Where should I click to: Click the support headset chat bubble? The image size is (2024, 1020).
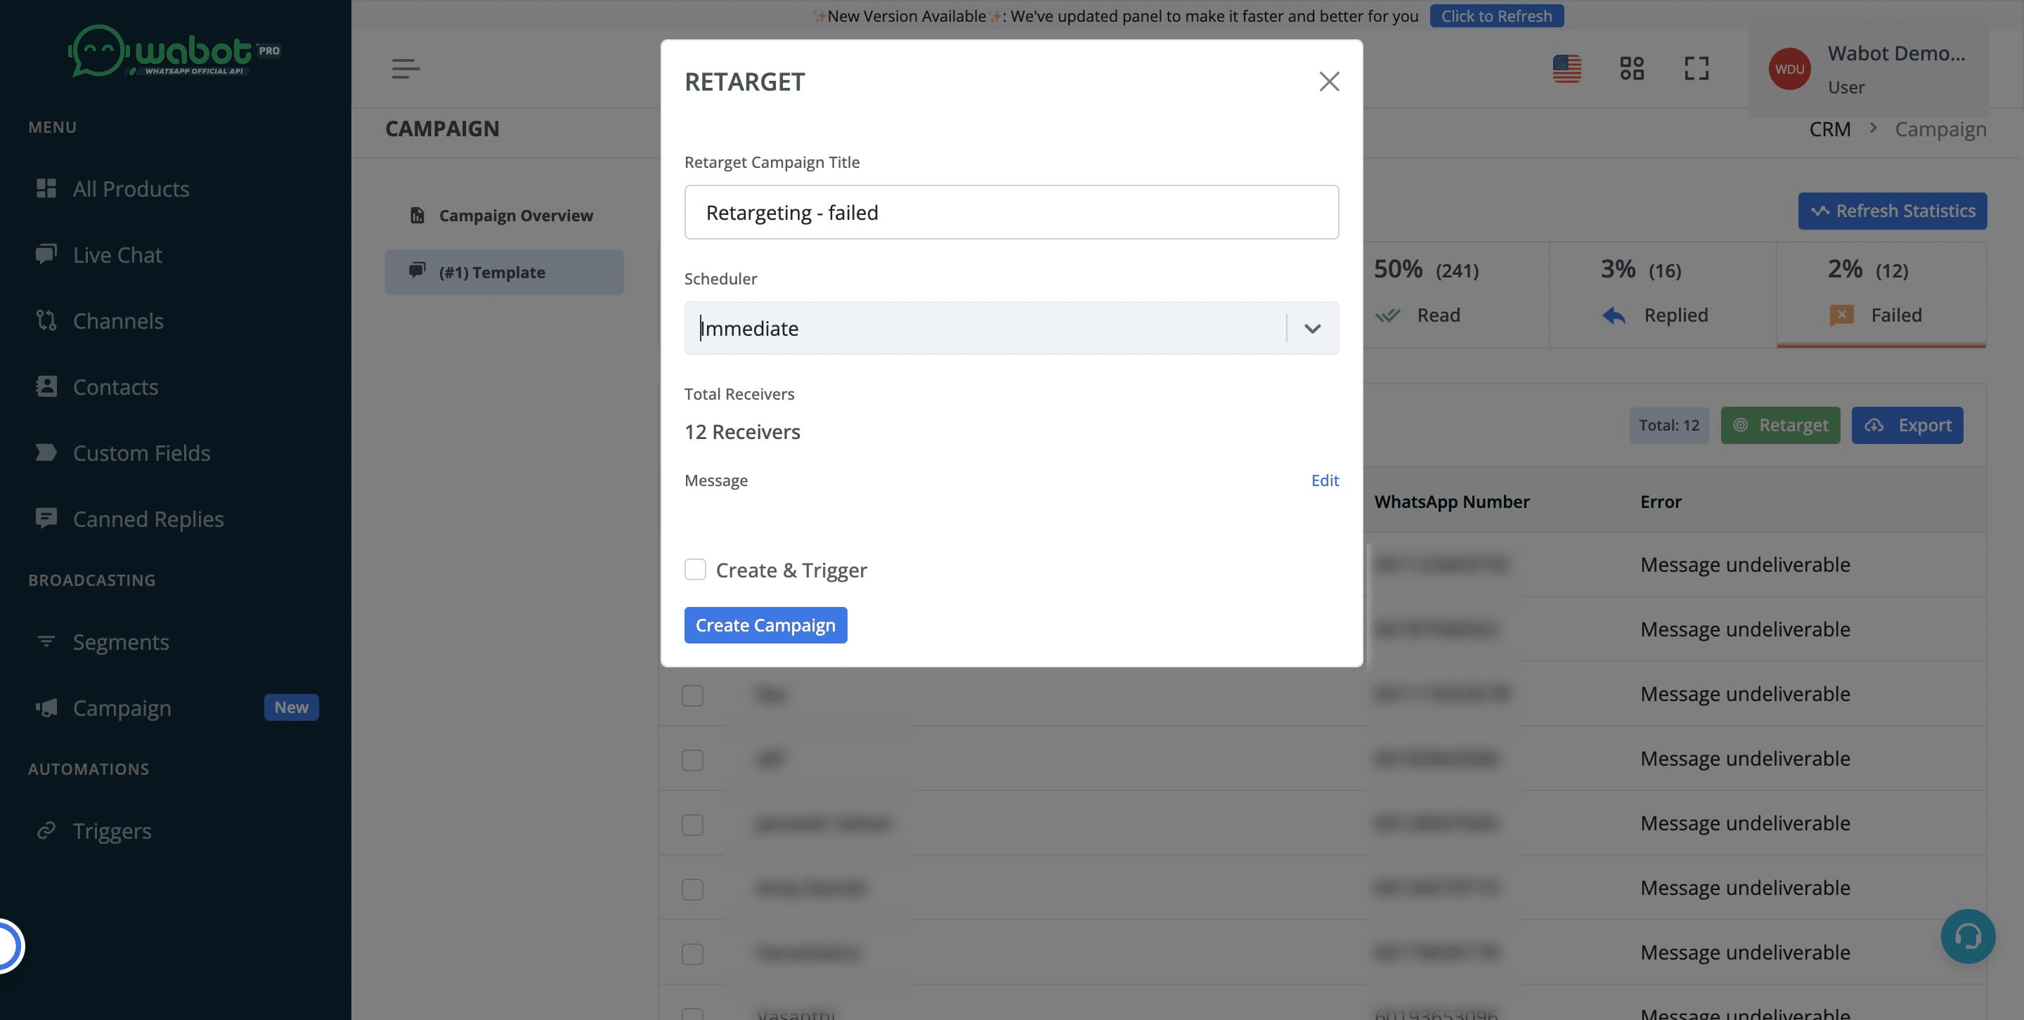pos(1968,936)
